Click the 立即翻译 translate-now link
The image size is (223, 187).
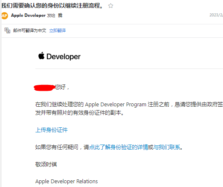click(58, 31)
